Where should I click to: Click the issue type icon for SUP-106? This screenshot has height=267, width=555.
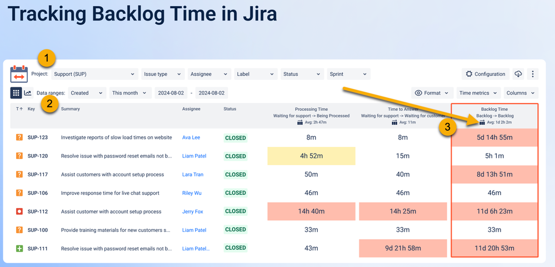pos(19,193)
